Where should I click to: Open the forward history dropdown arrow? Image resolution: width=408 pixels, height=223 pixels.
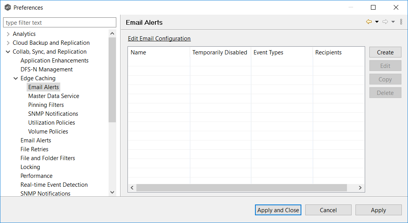[393, 22]
